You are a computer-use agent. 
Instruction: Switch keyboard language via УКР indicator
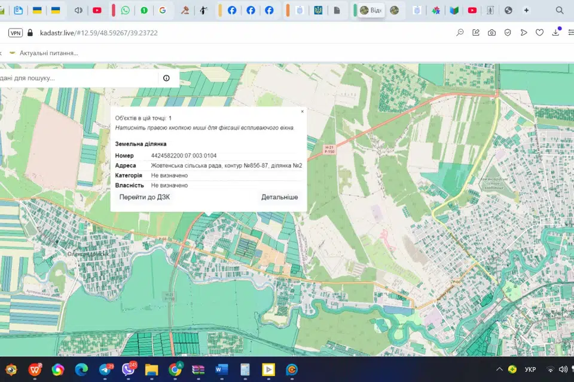coord(530,369)
